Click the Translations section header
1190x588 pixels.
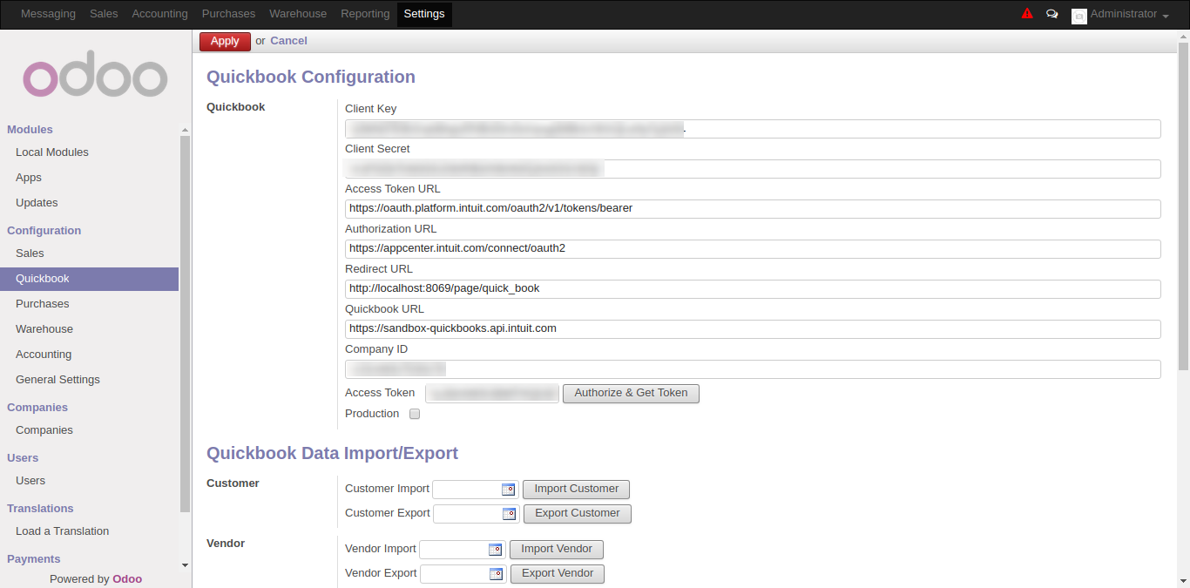40,509
